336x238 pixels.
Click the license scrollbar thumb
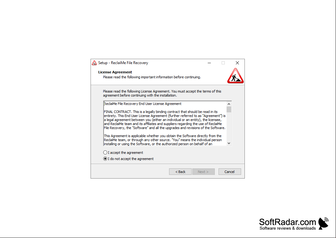click(x=229, y=110)
